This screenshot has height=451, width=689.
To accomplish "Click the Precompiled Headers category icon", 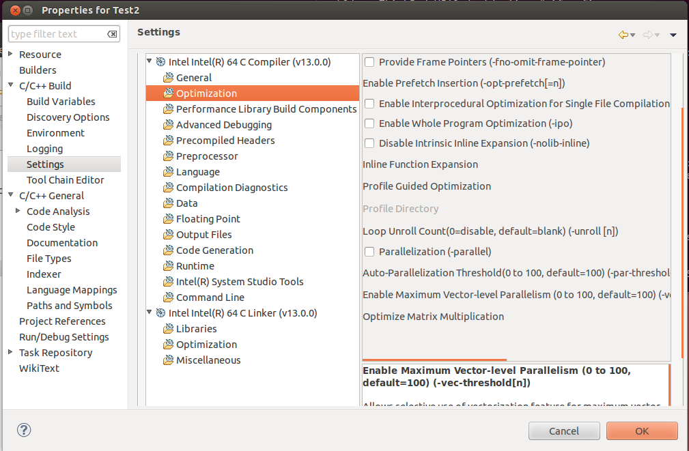I will click(168, 141).
